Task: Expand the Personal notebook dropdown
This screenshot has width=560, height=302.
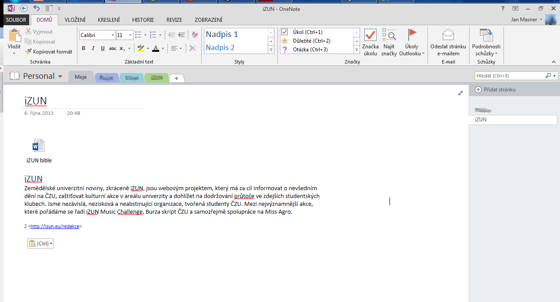Action: point(60,77)
